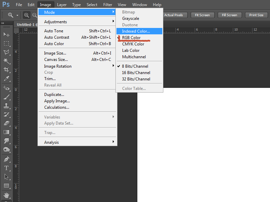Viewport: 270px width, 202px height.
Task: Select the Smudge tool
Action: pos(6,141)
